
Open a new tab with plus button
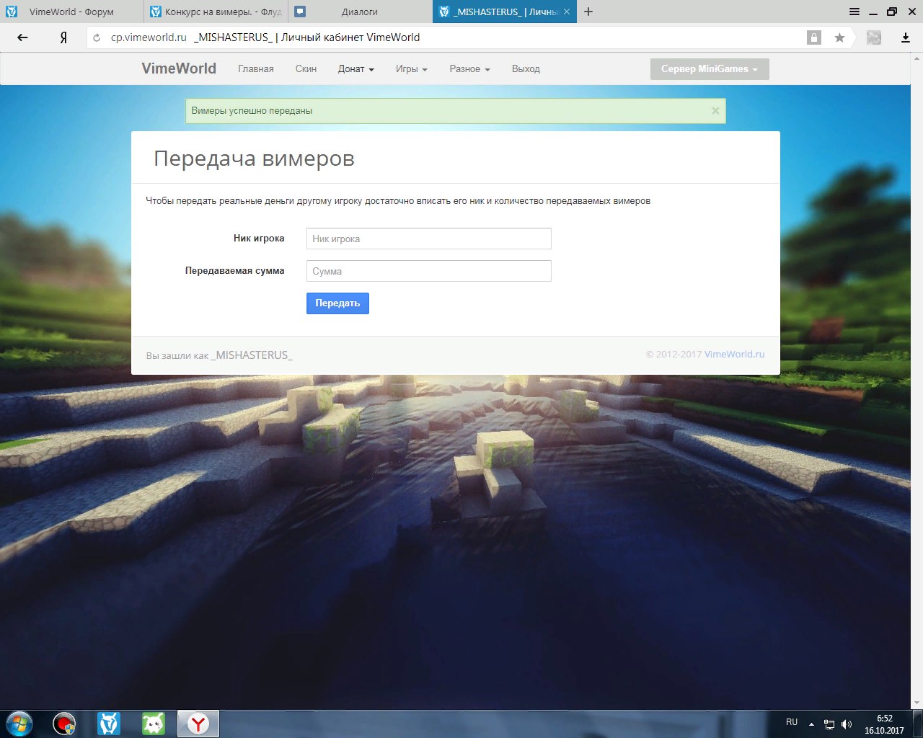588,12
